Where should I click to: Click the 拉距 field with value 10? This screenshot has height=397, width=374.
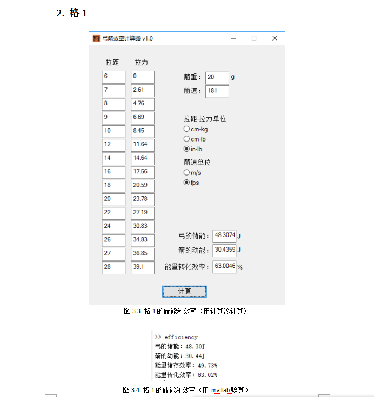[x=113, y=132]
